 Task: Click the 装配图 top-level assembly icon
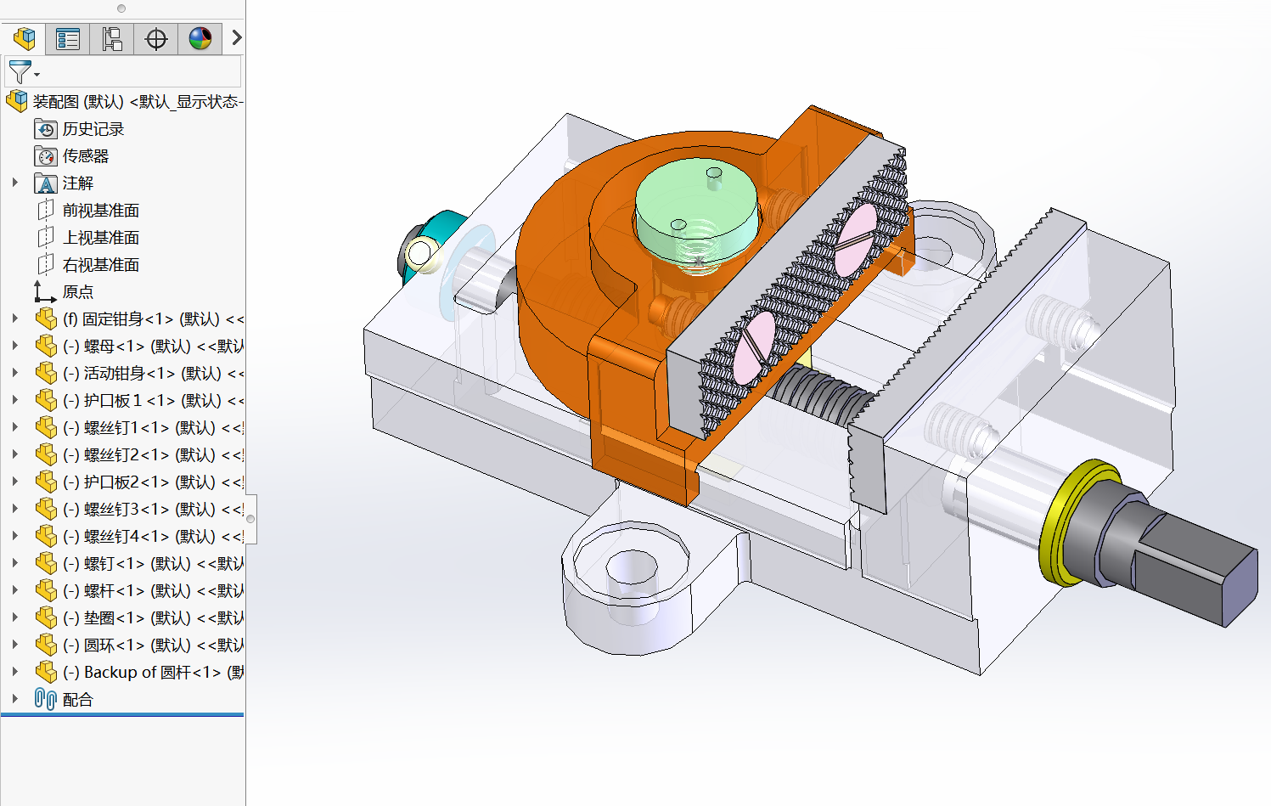click(x=17, y=102)
